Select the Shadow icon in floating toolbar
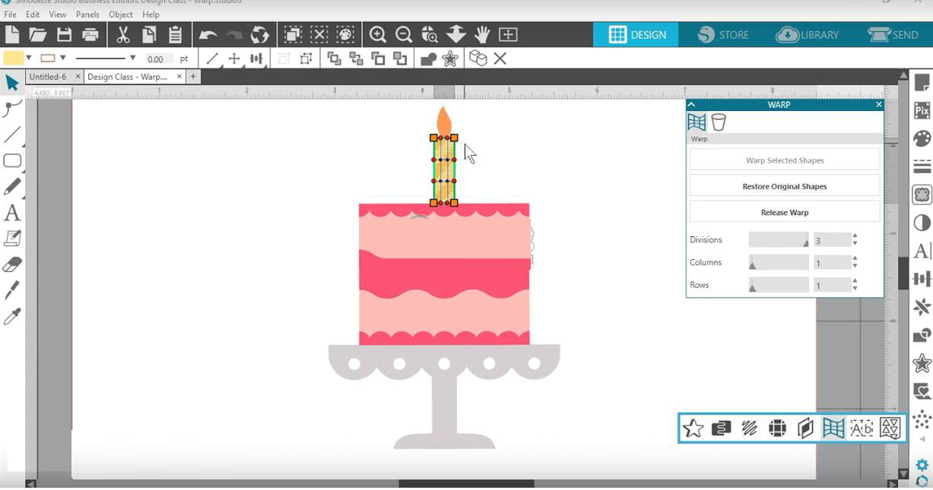This screenshot has width=933, height=490. click(x=805, y=428)
